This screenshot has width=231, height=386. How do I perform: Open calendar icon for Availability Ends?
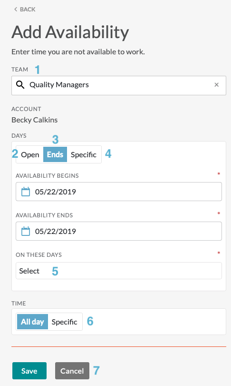tap(26, 231)
